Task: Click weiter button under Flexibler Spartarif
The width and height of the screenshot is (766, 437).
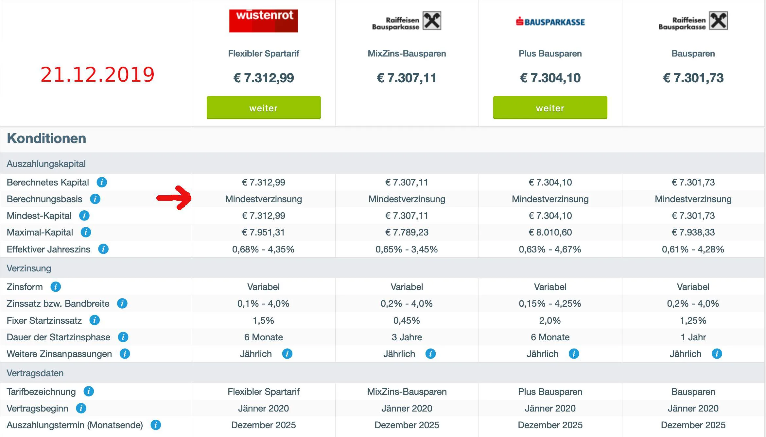Action: coord(264,108)
